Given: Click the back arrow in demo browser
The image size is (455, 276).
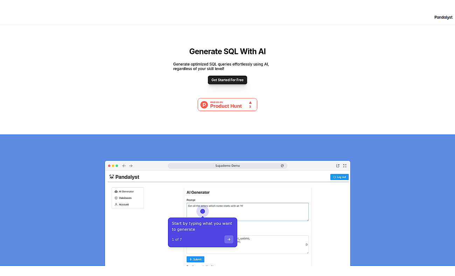Looking at the screenshot, I should tap(124, 166).
